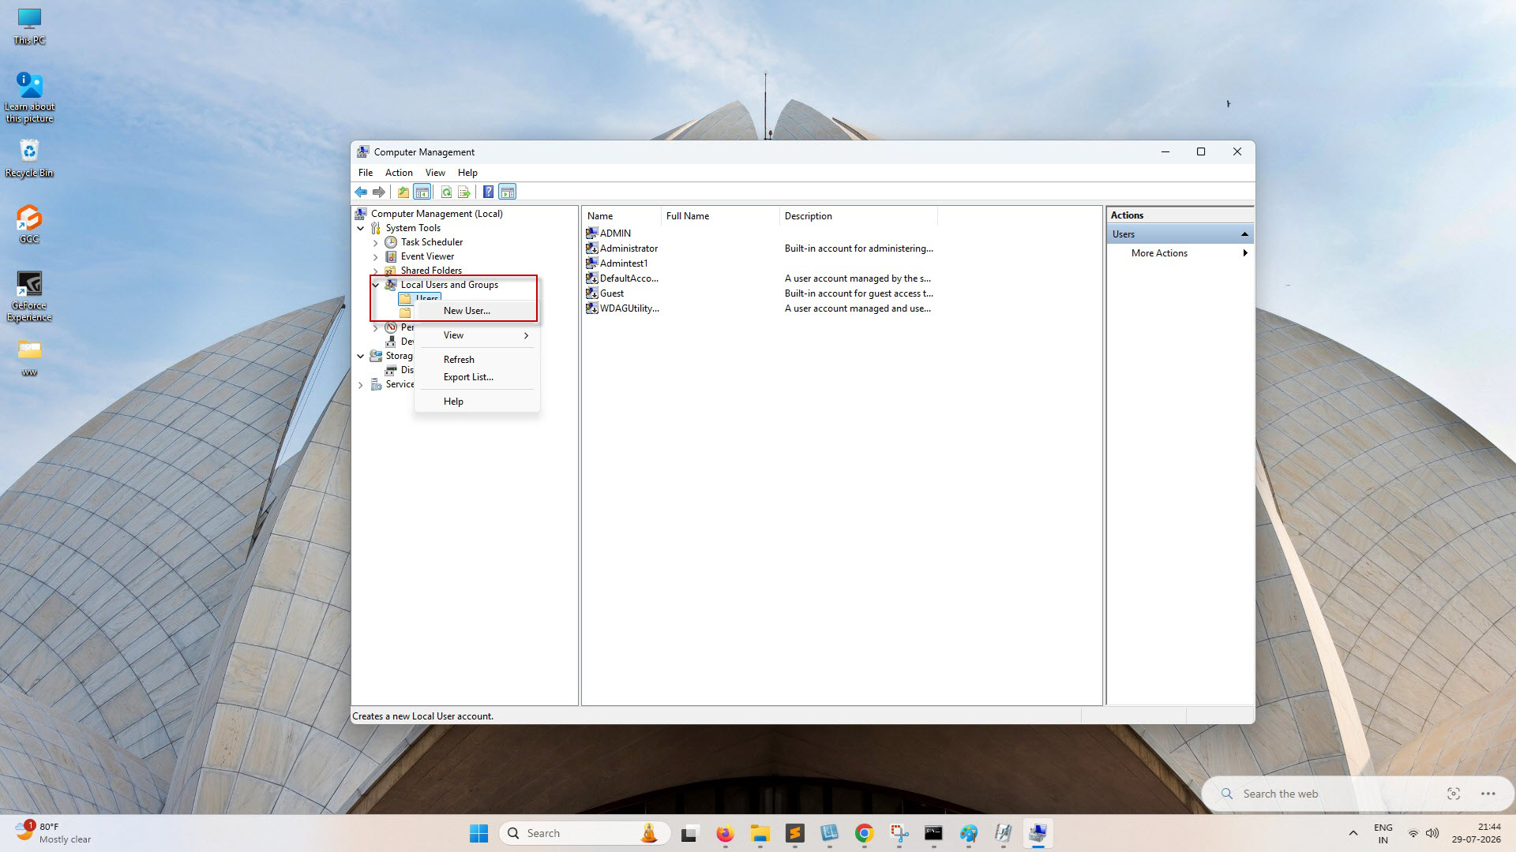The image size is (1516, 852).
Task: Open Sublime Text from the taskbar
Action: point(794,833)
